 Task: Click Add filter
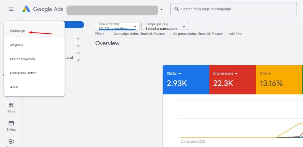(x=235, y=34)
